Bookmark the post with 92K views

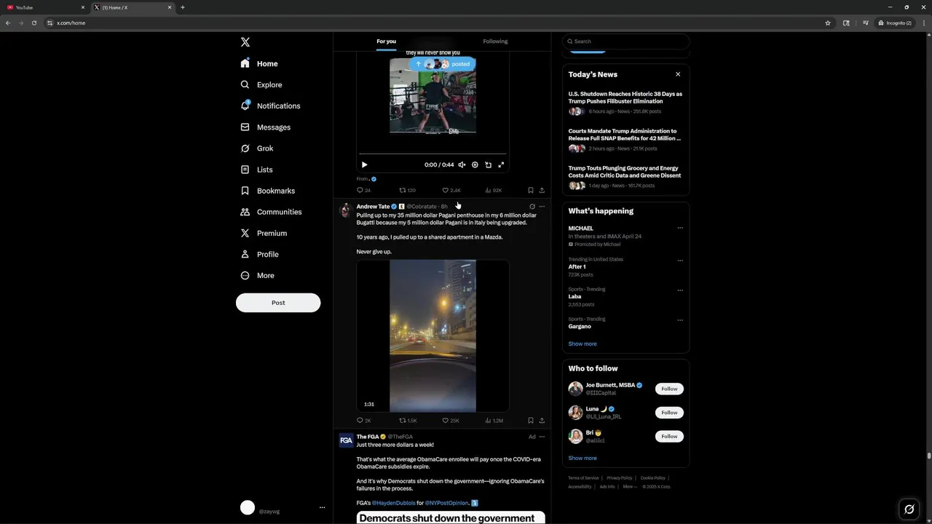(530, 190)
